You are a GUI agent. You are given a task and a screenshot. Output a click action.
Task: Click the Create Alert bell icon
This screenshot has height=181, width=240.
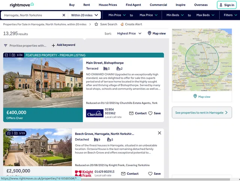122,24
